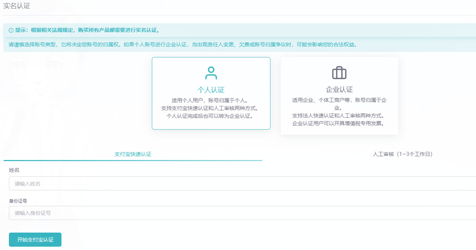Click the 姓名 field label

(x=14, y=170)
